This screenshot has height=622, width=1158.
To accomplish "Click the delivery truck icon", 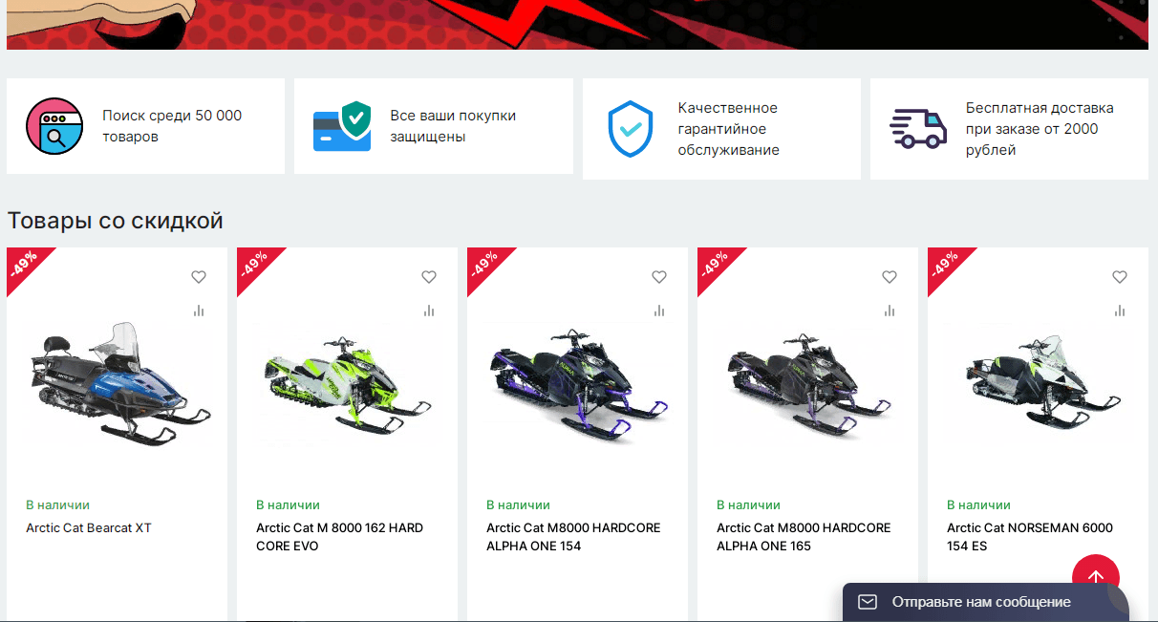I will 917,128.
